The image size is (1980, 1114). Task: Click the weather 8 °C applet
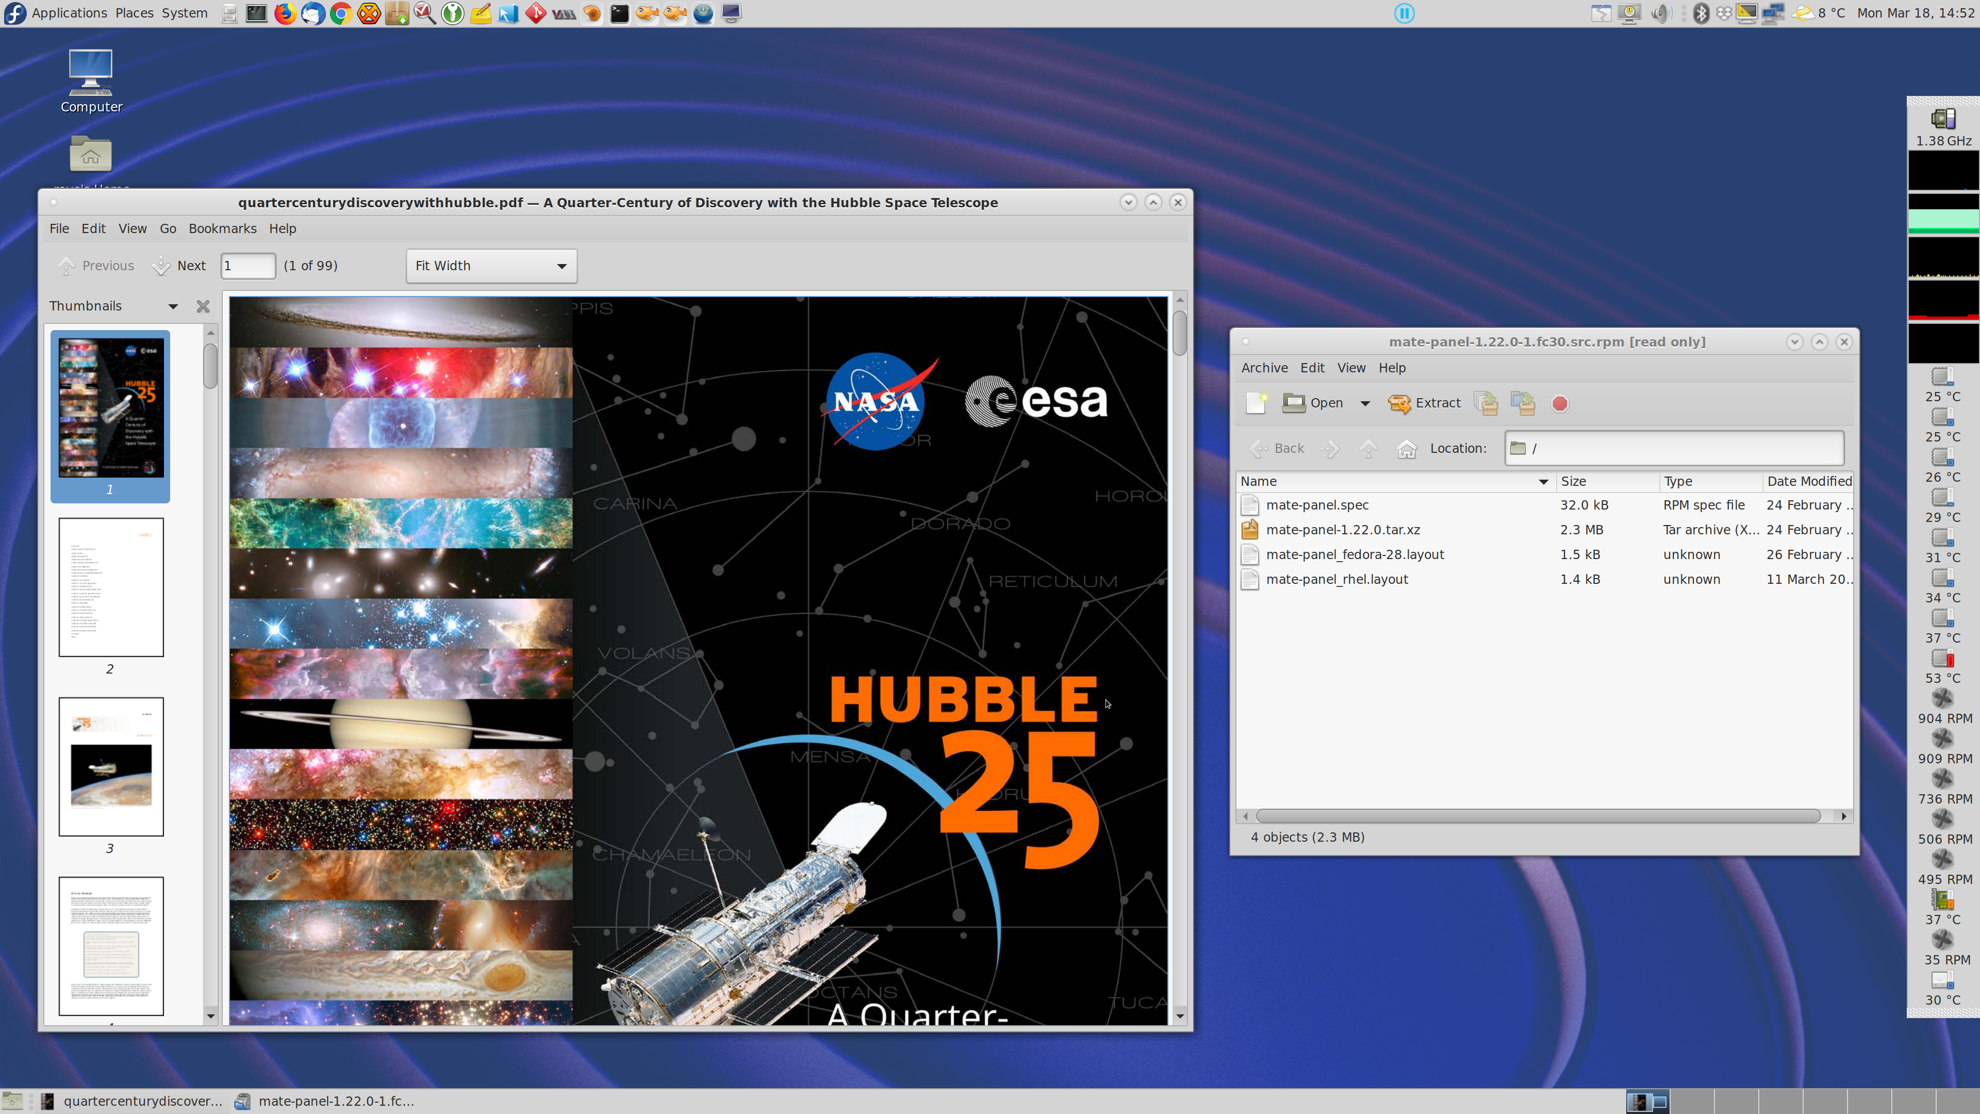1818,13
